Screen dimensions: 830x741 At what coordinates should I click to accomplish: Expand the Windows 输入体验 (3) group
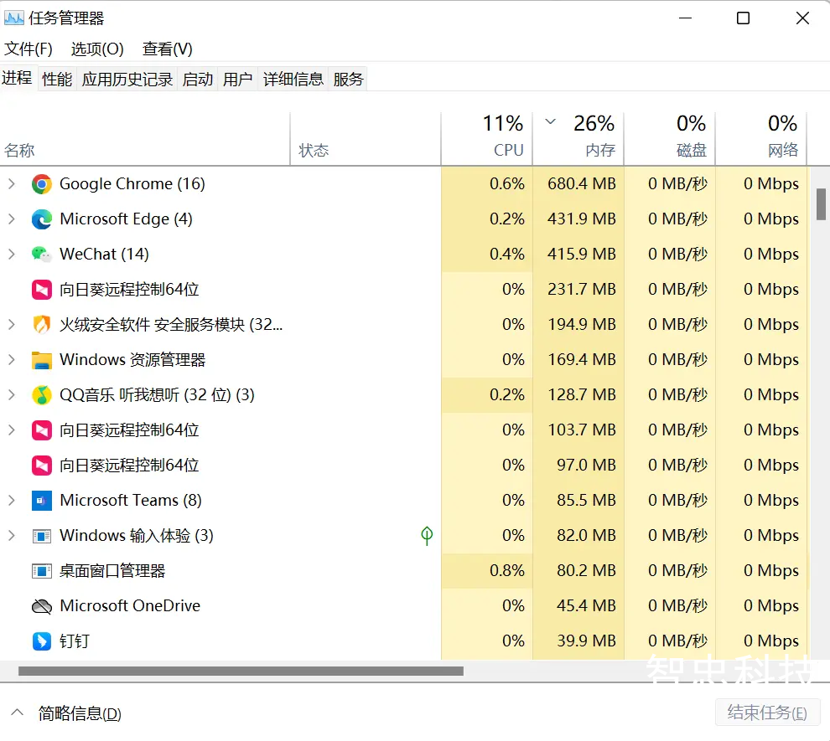(12, 536)
